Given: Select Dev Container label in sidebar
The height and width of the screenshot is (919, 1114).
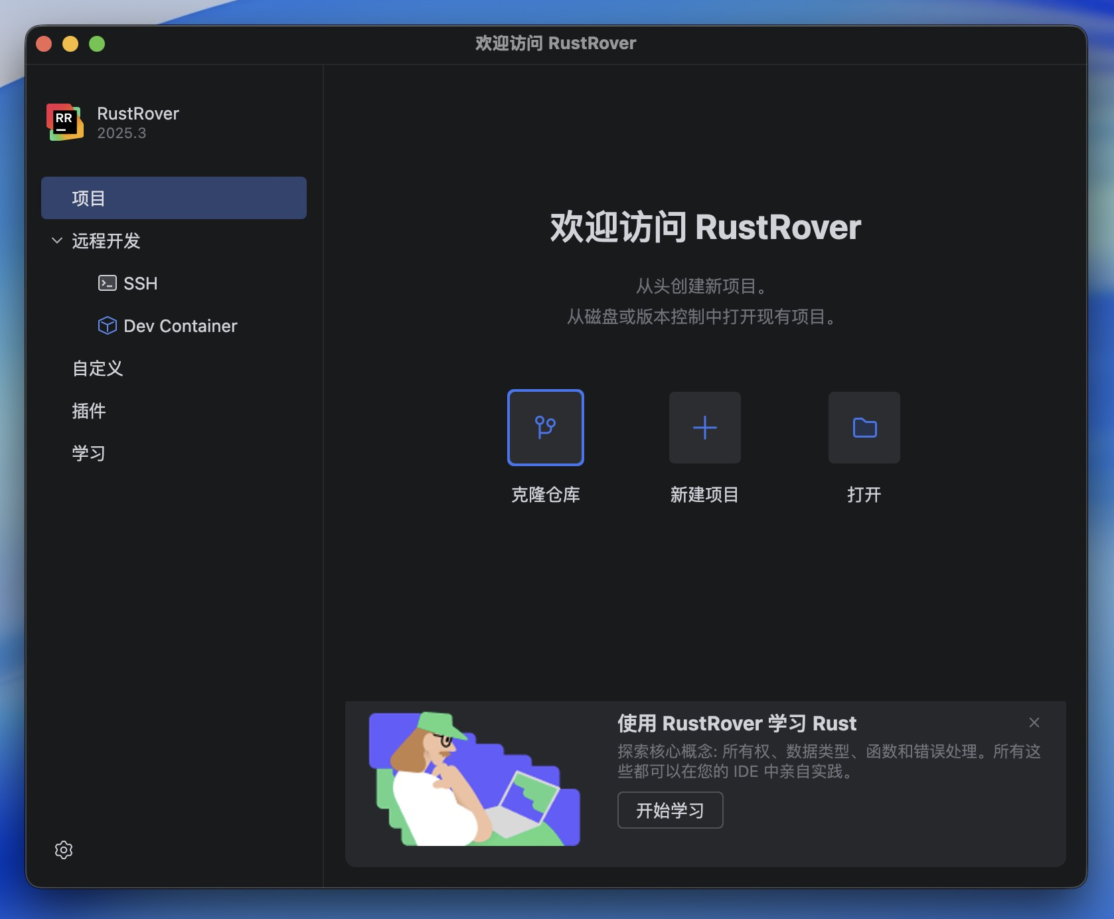Looking at the screenshot, I should click(181, 326).
